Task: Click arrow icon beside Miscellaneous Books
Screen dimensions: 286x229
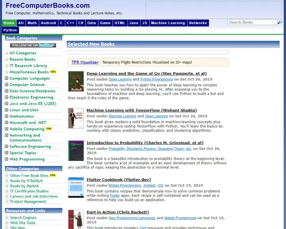Action: click(x=7, y=72)
